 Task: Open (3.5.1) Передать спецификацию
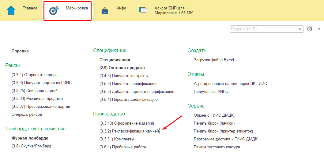tap(129, 100)
